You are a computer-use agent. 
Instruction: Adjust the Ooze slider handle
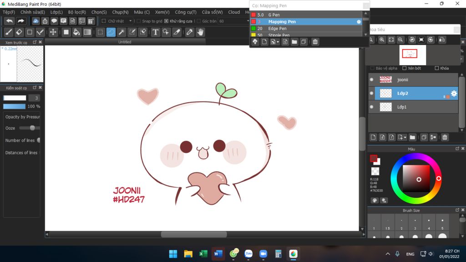[32, 128]
